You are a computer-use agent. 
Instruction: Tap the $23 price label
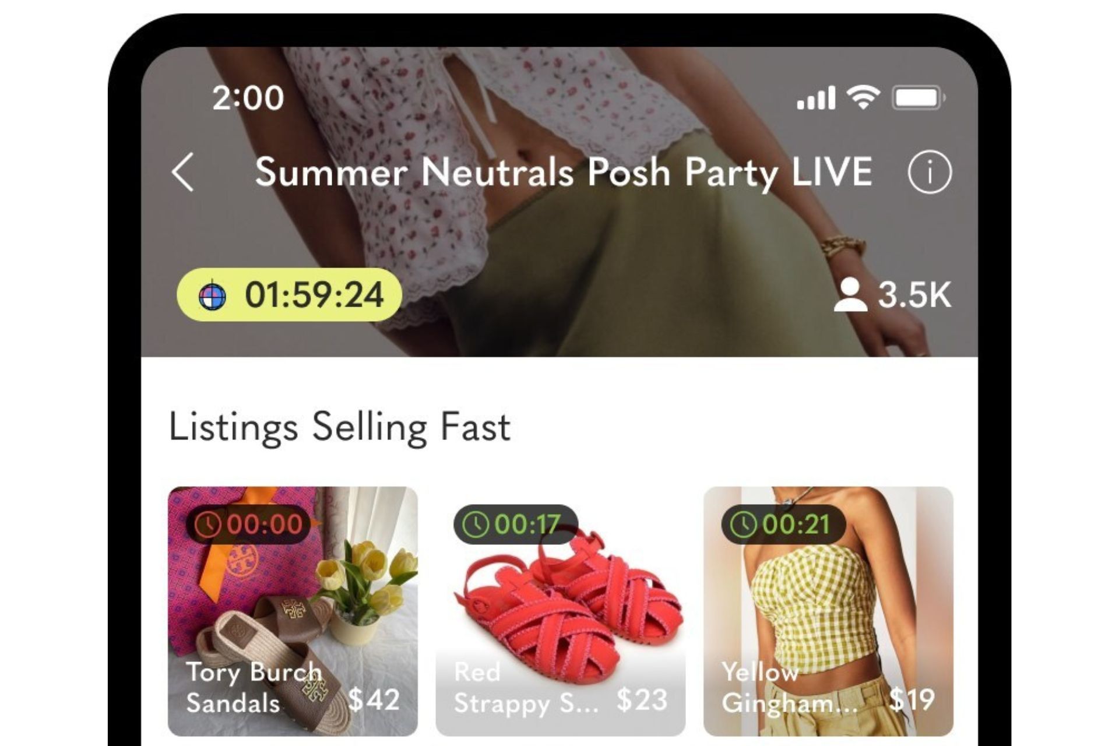point(642,699)
